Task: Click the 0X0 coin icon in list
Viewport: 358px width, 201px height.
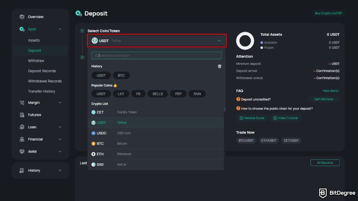Action: (x=94, y=164)
